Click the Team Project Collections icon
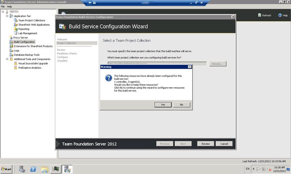 pyautogui.click(x=16, y=20)
